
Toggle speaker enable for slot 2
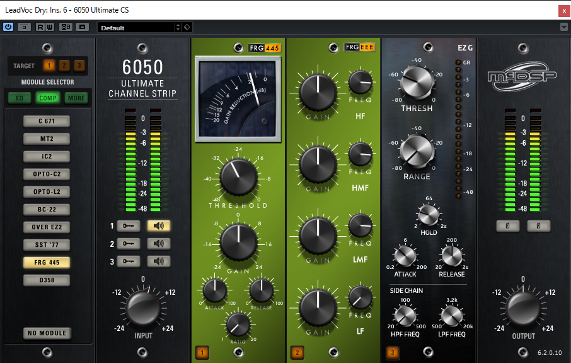(158, 243)
